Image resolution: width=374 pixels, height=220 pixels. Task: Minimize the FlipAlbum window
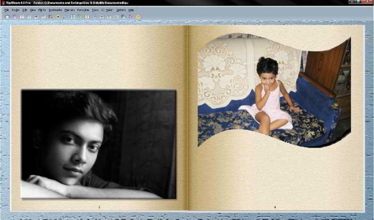pos(353,2)
